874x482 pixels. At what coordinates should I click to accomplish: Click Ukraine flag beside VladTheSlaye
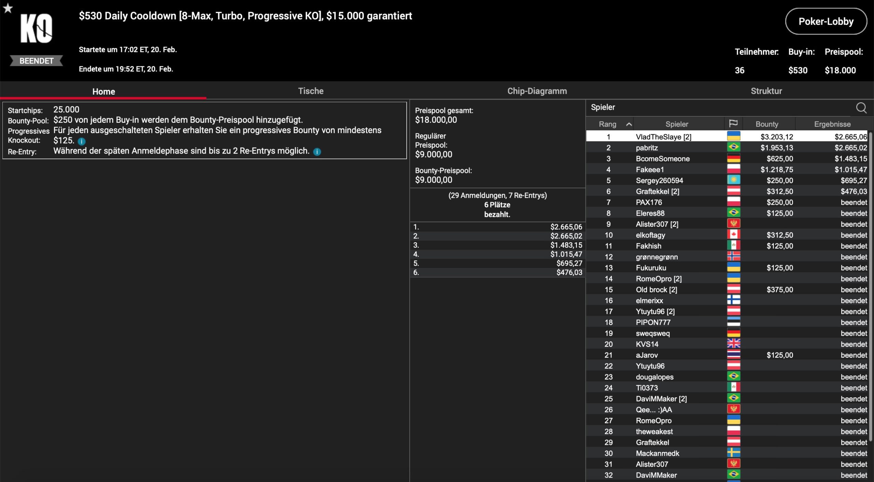(733, 136)
